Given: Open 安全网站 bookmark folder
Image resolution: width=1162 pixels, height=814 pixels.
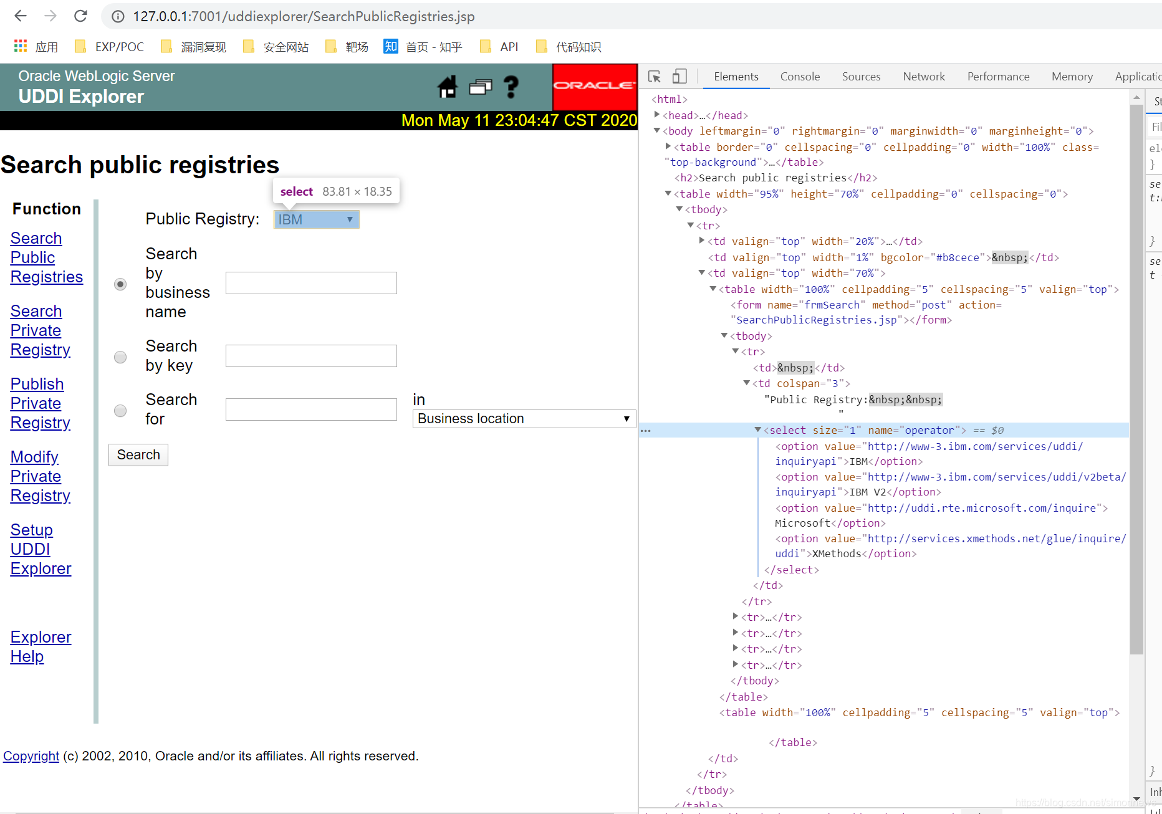Looking at the screenshot, I should [x=276, y=47].
